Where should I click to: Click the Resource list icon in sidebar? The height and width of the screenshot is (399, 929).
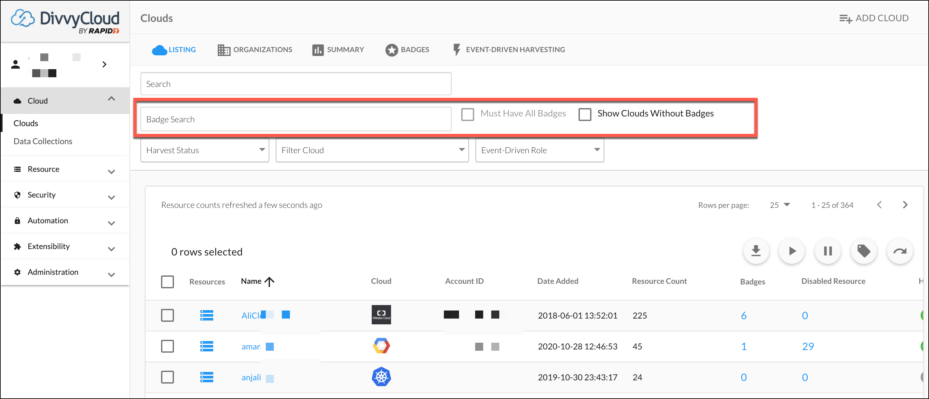(x=17, y=169)
